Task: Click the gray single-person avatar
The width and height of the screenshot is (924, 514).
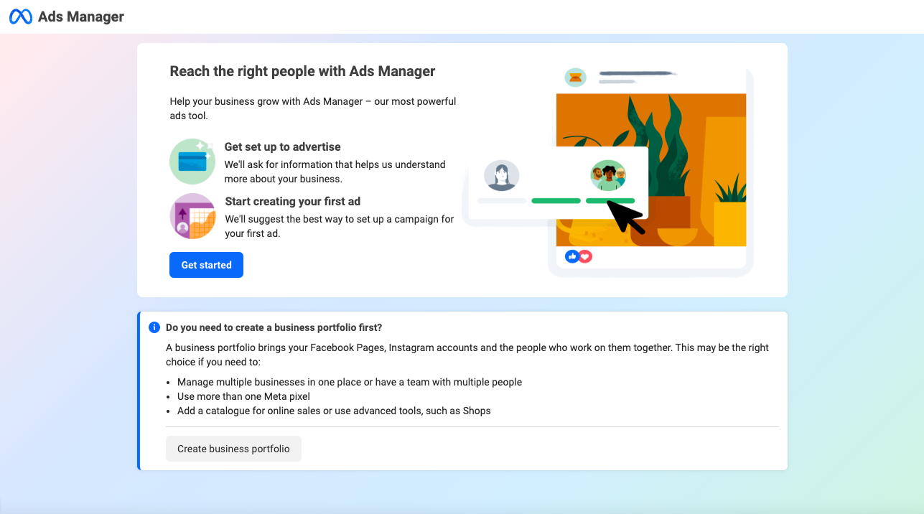Action: [x=501, y=175]
